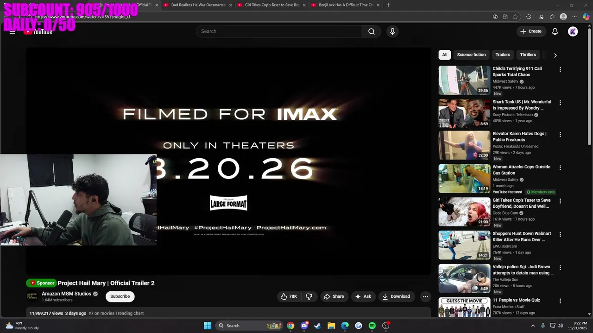Go to YouTube home via logo

click(38, 32)
